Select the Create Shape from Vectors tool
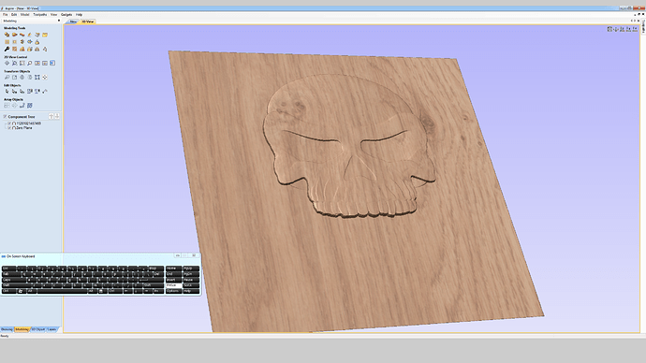The width and height of the screenshot is (646, 363). coord(7,35)
